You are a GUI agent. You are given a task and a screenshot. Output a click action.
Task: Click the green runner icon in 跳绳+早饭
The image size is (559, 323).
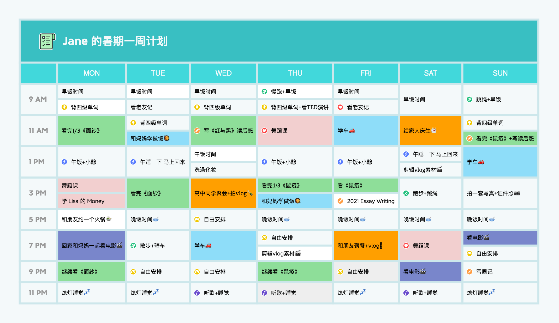[x=469, y=99]
